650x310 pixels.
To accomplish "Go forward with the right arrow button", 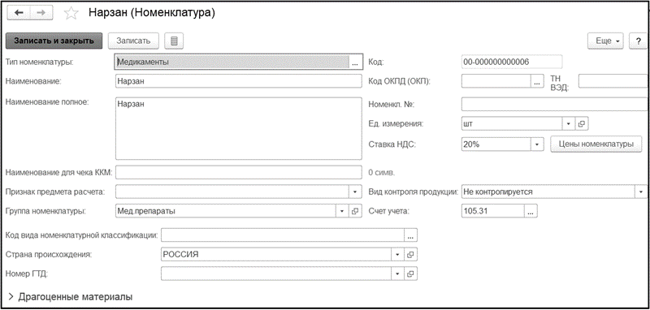I will (41, 13).
